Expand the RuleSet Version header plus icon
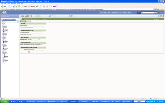The width and height of the screenshot is (165, 103). coord(21,19)
